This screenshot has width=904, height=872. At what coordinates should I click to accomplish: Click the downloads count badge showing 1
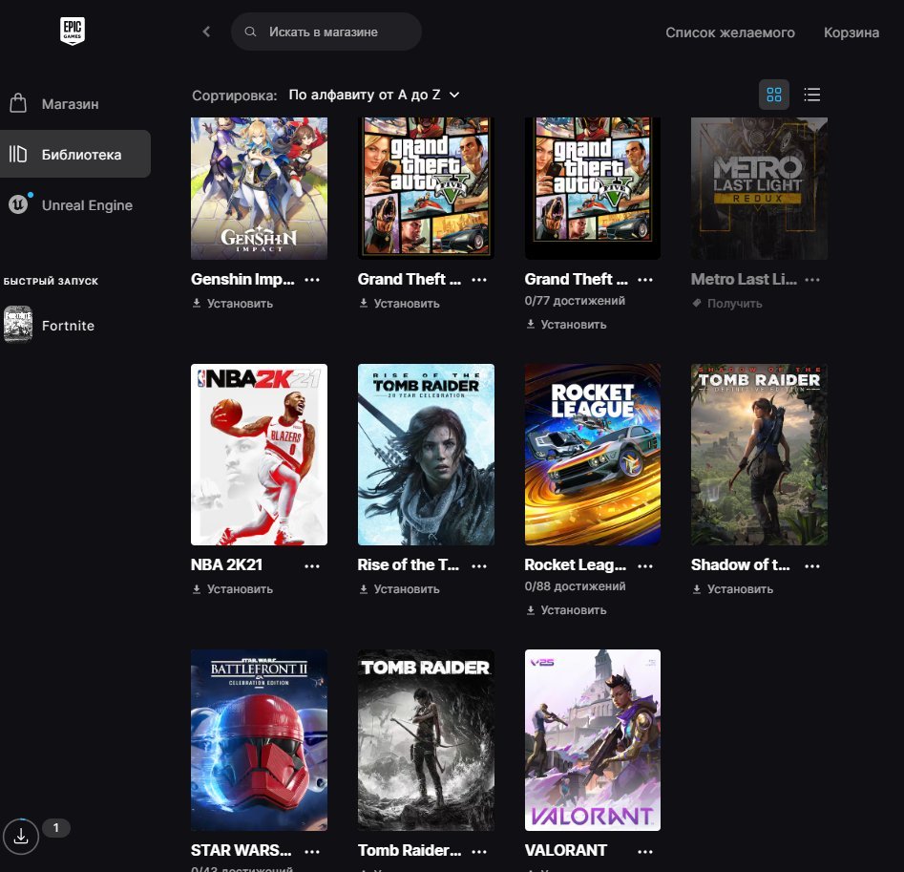click(x=56, y=828)
